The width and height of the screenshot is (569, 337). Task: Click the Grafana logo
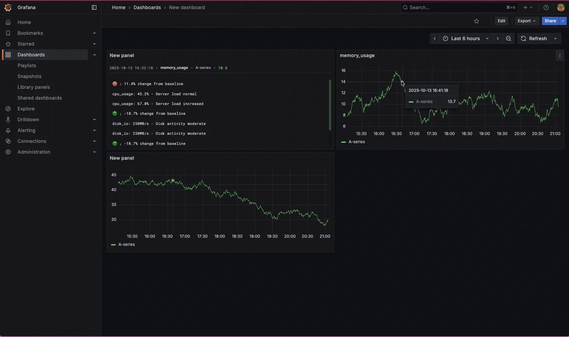pos(8,7)
